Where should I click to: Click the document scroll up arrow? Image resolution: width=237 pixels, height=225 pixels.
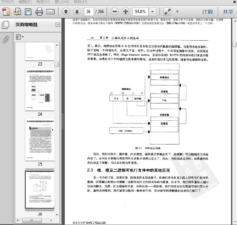pos(235,21)
